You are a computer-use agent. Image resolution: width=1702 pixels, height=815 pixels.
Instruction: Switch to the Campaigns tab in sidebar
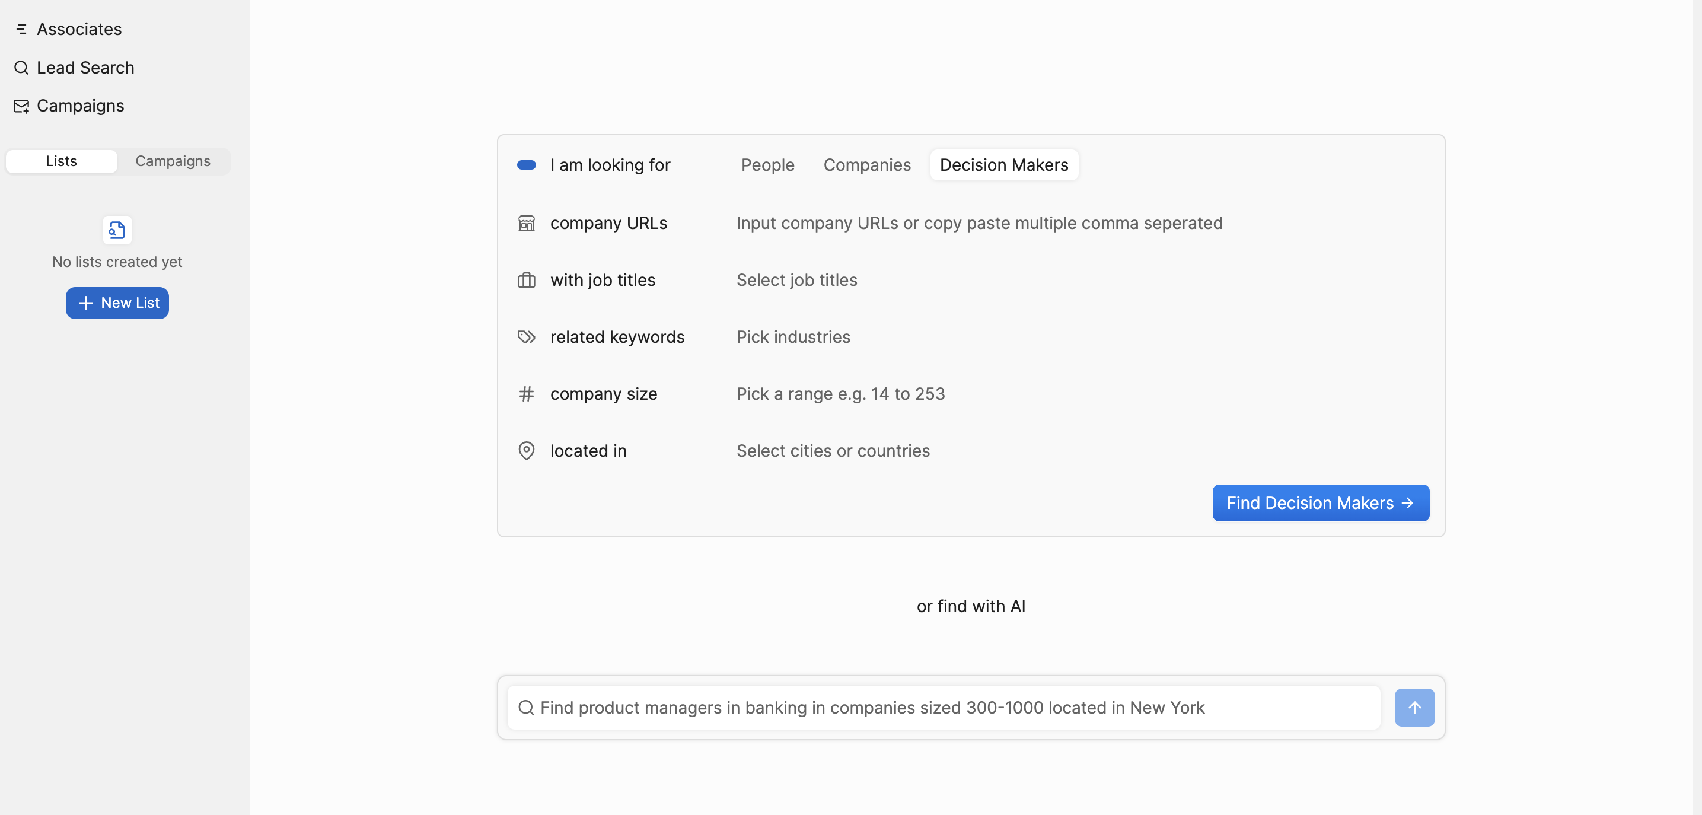pyautogui.click(x=173, y=161)
